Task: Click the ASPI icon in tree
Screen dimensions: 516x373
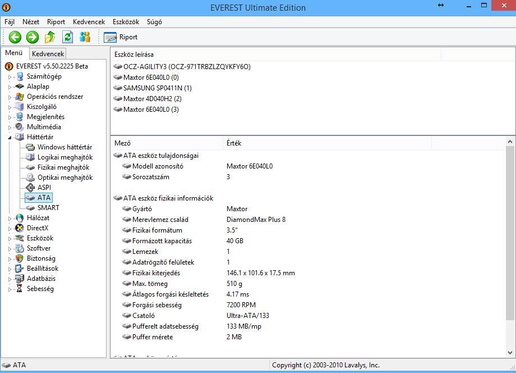Action: click(30, 188)
